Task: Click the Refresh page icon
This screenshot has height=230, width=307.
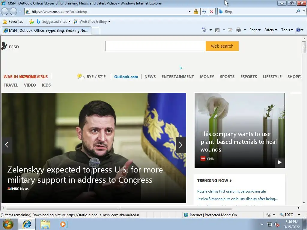Action: (204, 12)
